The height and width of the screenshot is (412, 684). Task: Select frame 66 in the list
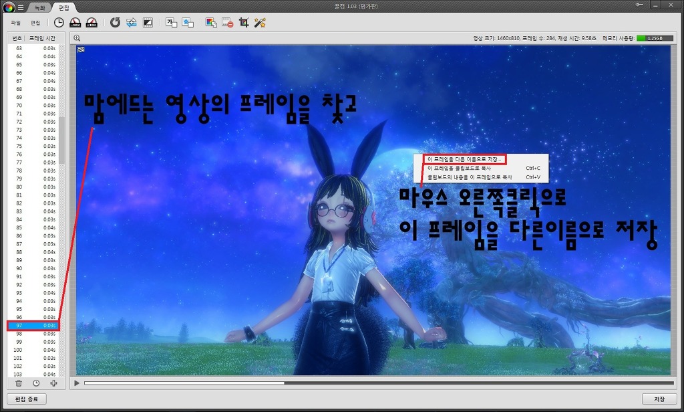[x=33, y=73]
